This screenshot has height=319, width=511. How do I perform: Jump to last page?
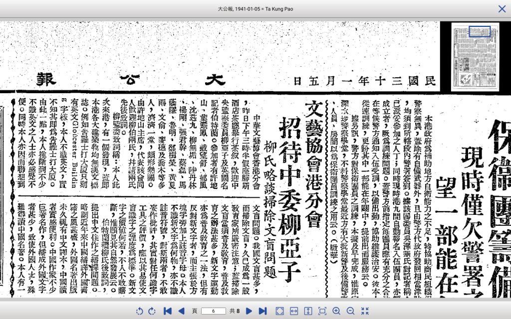click(262, 311)
